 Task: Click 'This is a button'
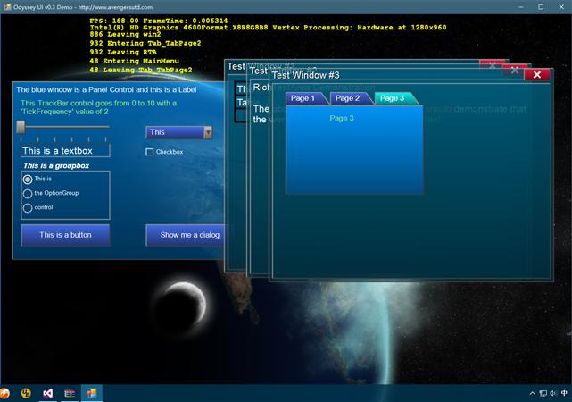pos(65,235)
